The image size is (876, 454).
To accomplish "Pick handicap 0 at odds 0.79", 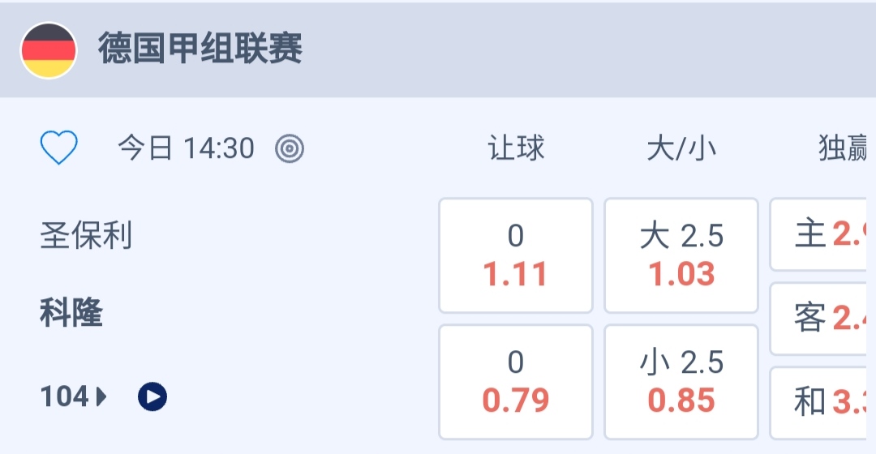I will tap(516, 382).
